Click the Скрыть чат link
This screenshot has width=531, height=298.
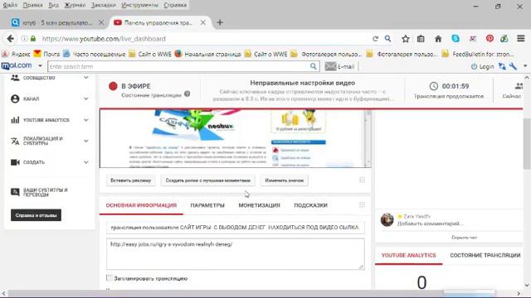[x=464, y=238]
